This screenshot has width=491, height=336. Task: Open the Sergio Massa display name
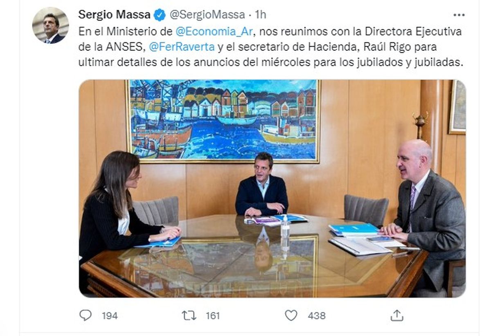114,15
